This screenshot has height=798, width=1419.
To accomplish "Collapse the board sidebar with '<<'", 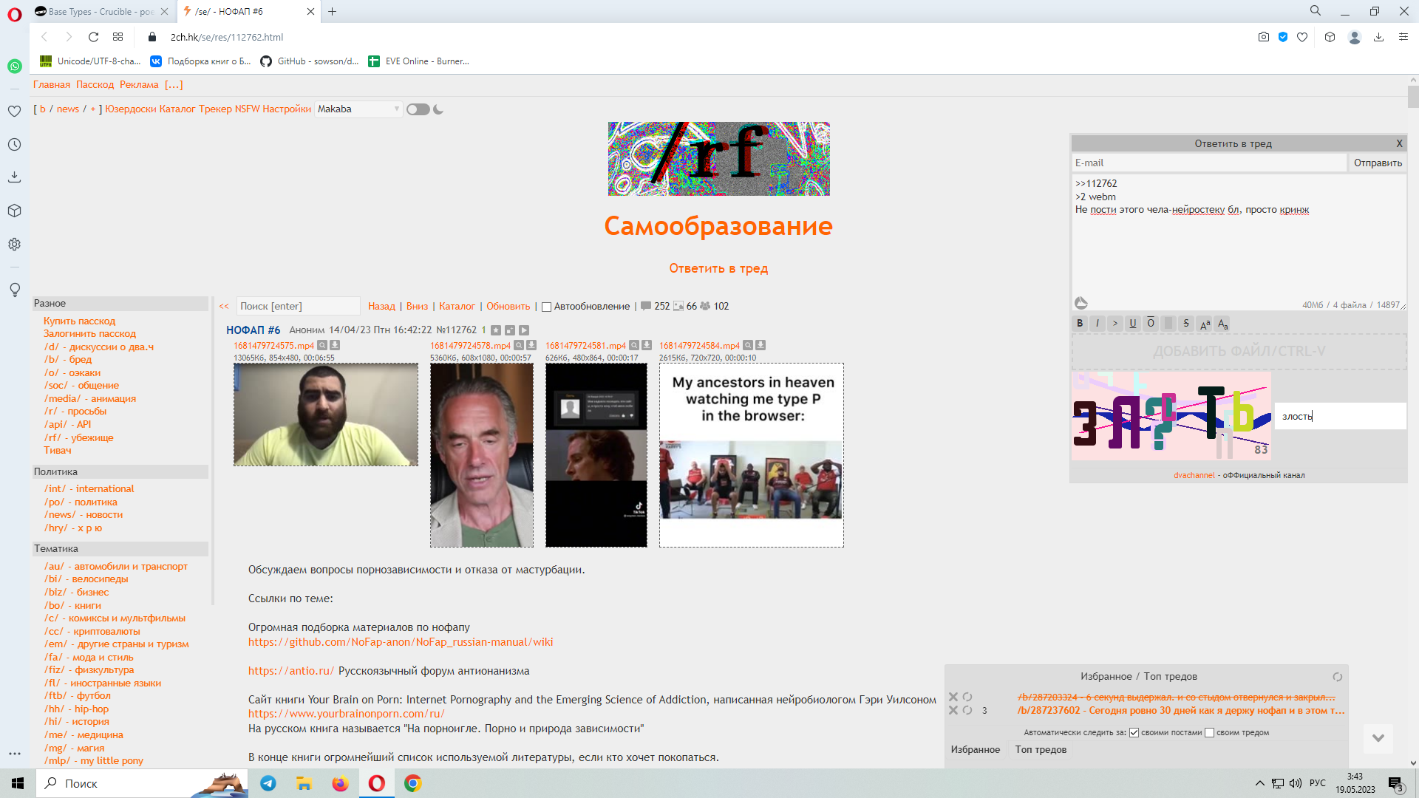I will 224,307.
